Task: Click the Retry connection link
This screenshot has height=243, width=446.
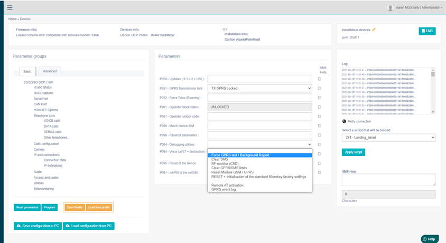Action: (x=359, y=121)
